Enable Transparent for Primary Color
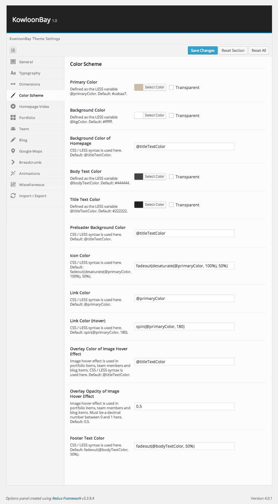 click(171, 88)
